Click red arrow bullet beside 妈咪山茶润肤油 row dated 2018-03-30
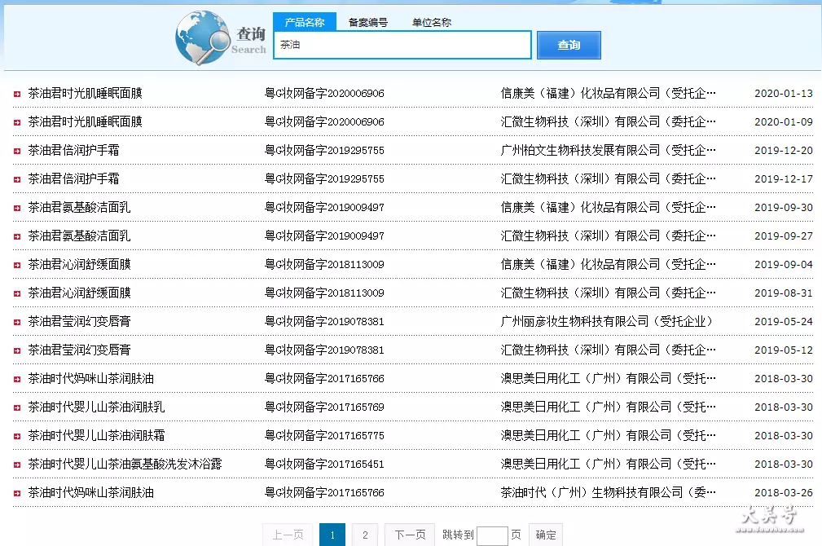The height and width of the screenshot is (546, 822). tap(17, 379)
